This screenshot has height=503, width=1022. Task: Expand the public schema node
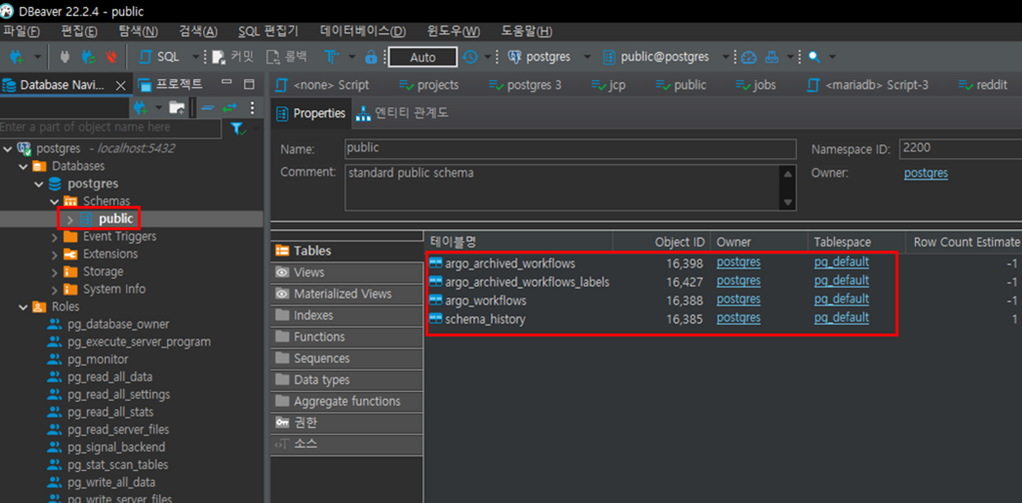click(x=70, y=220)
